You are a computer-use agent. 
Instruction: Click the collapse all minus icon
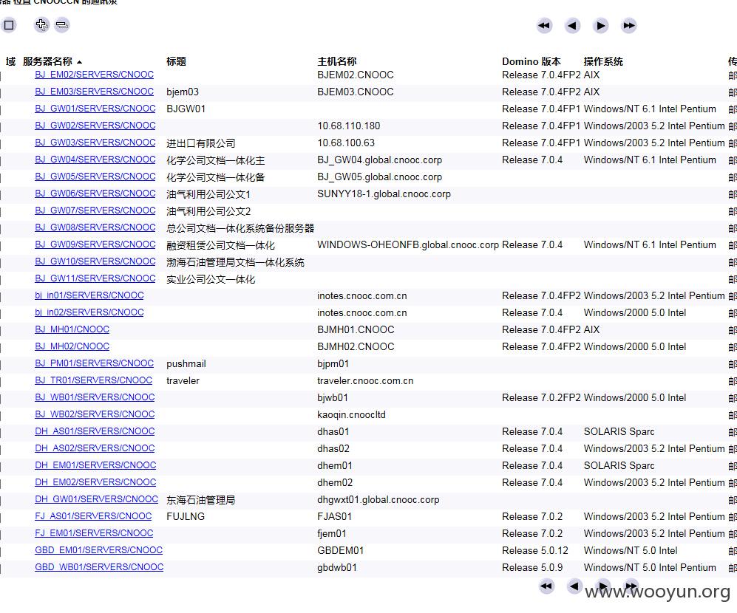tap(61, 25)
